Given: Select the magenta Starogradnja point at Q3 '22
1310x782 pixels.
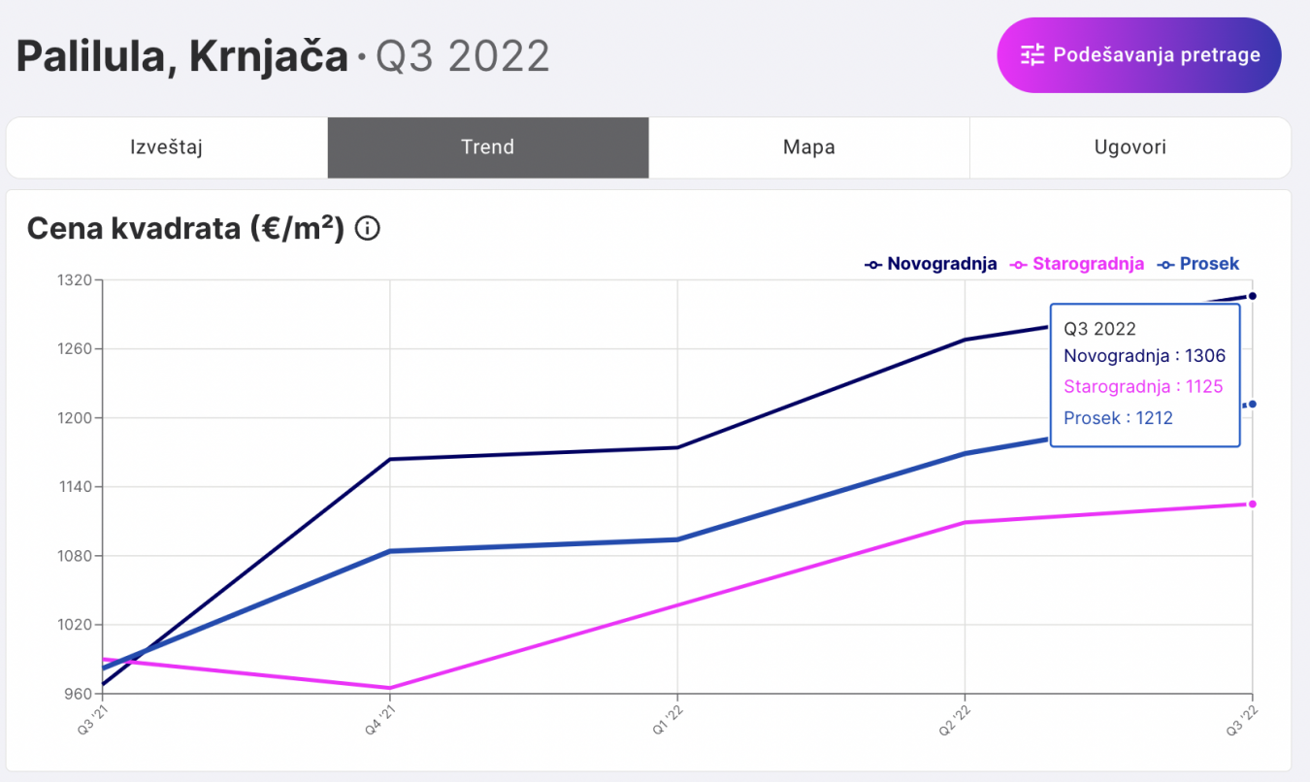Looking at the screenshot, I should tap(1253, 504).
